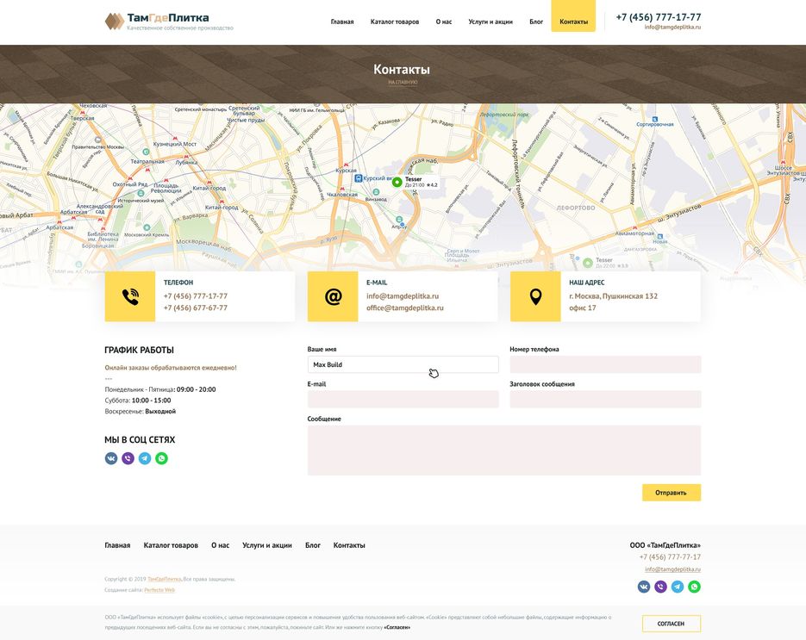The height and width of the screenshot is (640, 806).
Task: Open "О нас" in the header menu
Action: [444, 22]
